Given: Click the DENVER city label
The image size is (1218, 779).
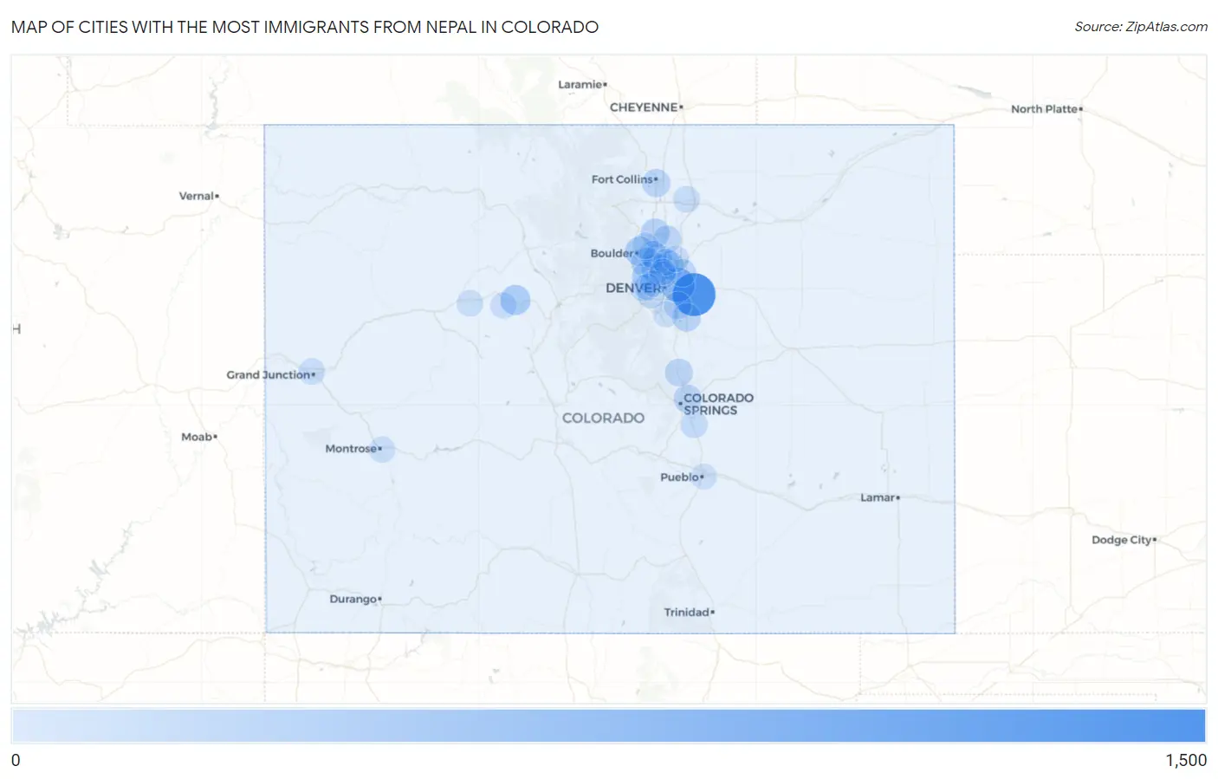Looking at the screenshot, I should click(x=635, y=288).
